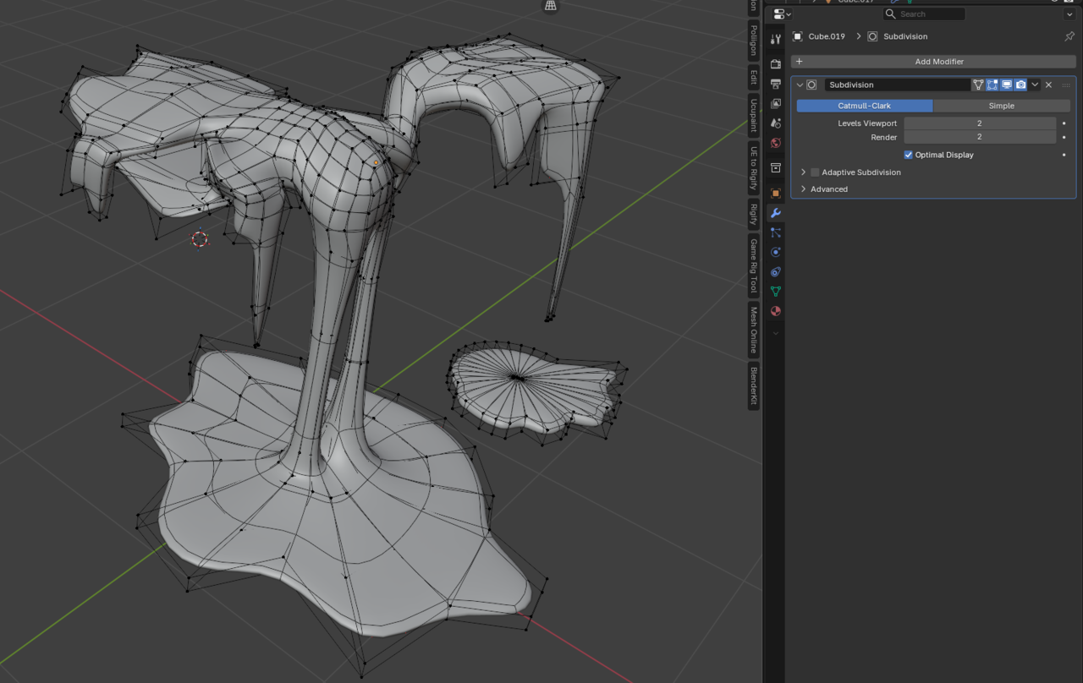The height and width of the screenshot is (683, 1083).
Task: Open the World properties tab
Action: click(775, 143)
